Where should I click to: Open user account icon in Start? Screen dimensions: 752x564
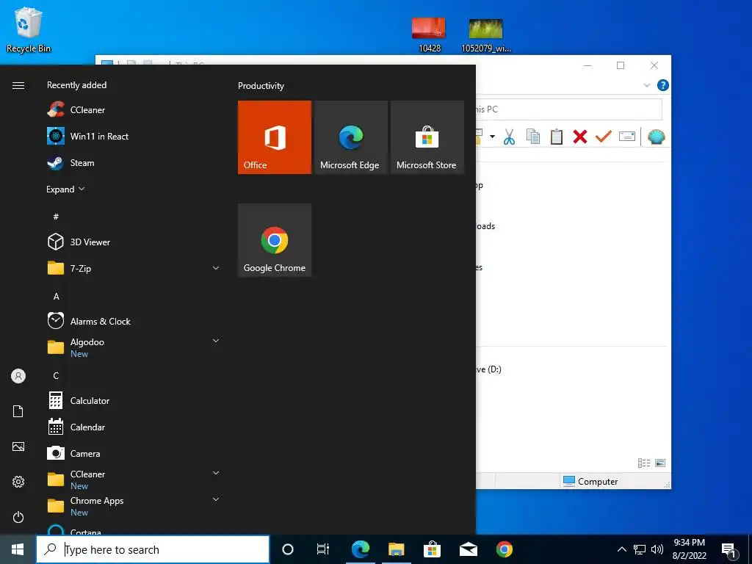(x=18, y=376)
